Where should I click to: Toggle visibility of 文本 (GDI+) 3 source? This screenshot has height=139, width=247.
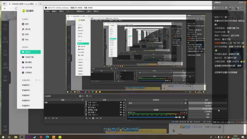click(121, 115)
